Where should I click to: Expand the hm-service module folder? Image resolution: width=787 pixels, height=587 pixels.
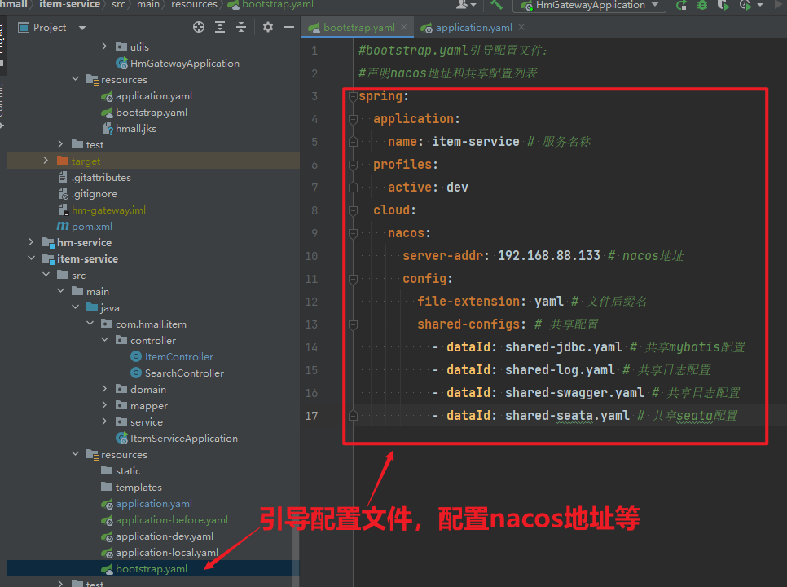point(32,242)
